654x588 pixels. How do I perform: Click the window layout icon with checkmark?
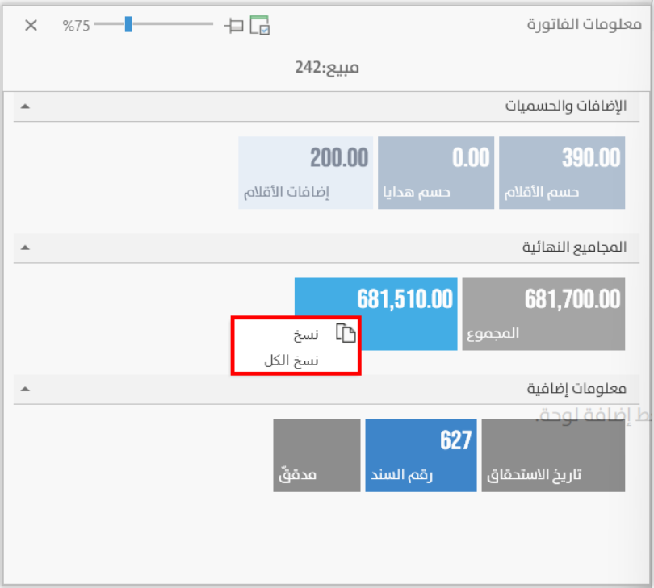pyautogui.click(x=259, y=26)
